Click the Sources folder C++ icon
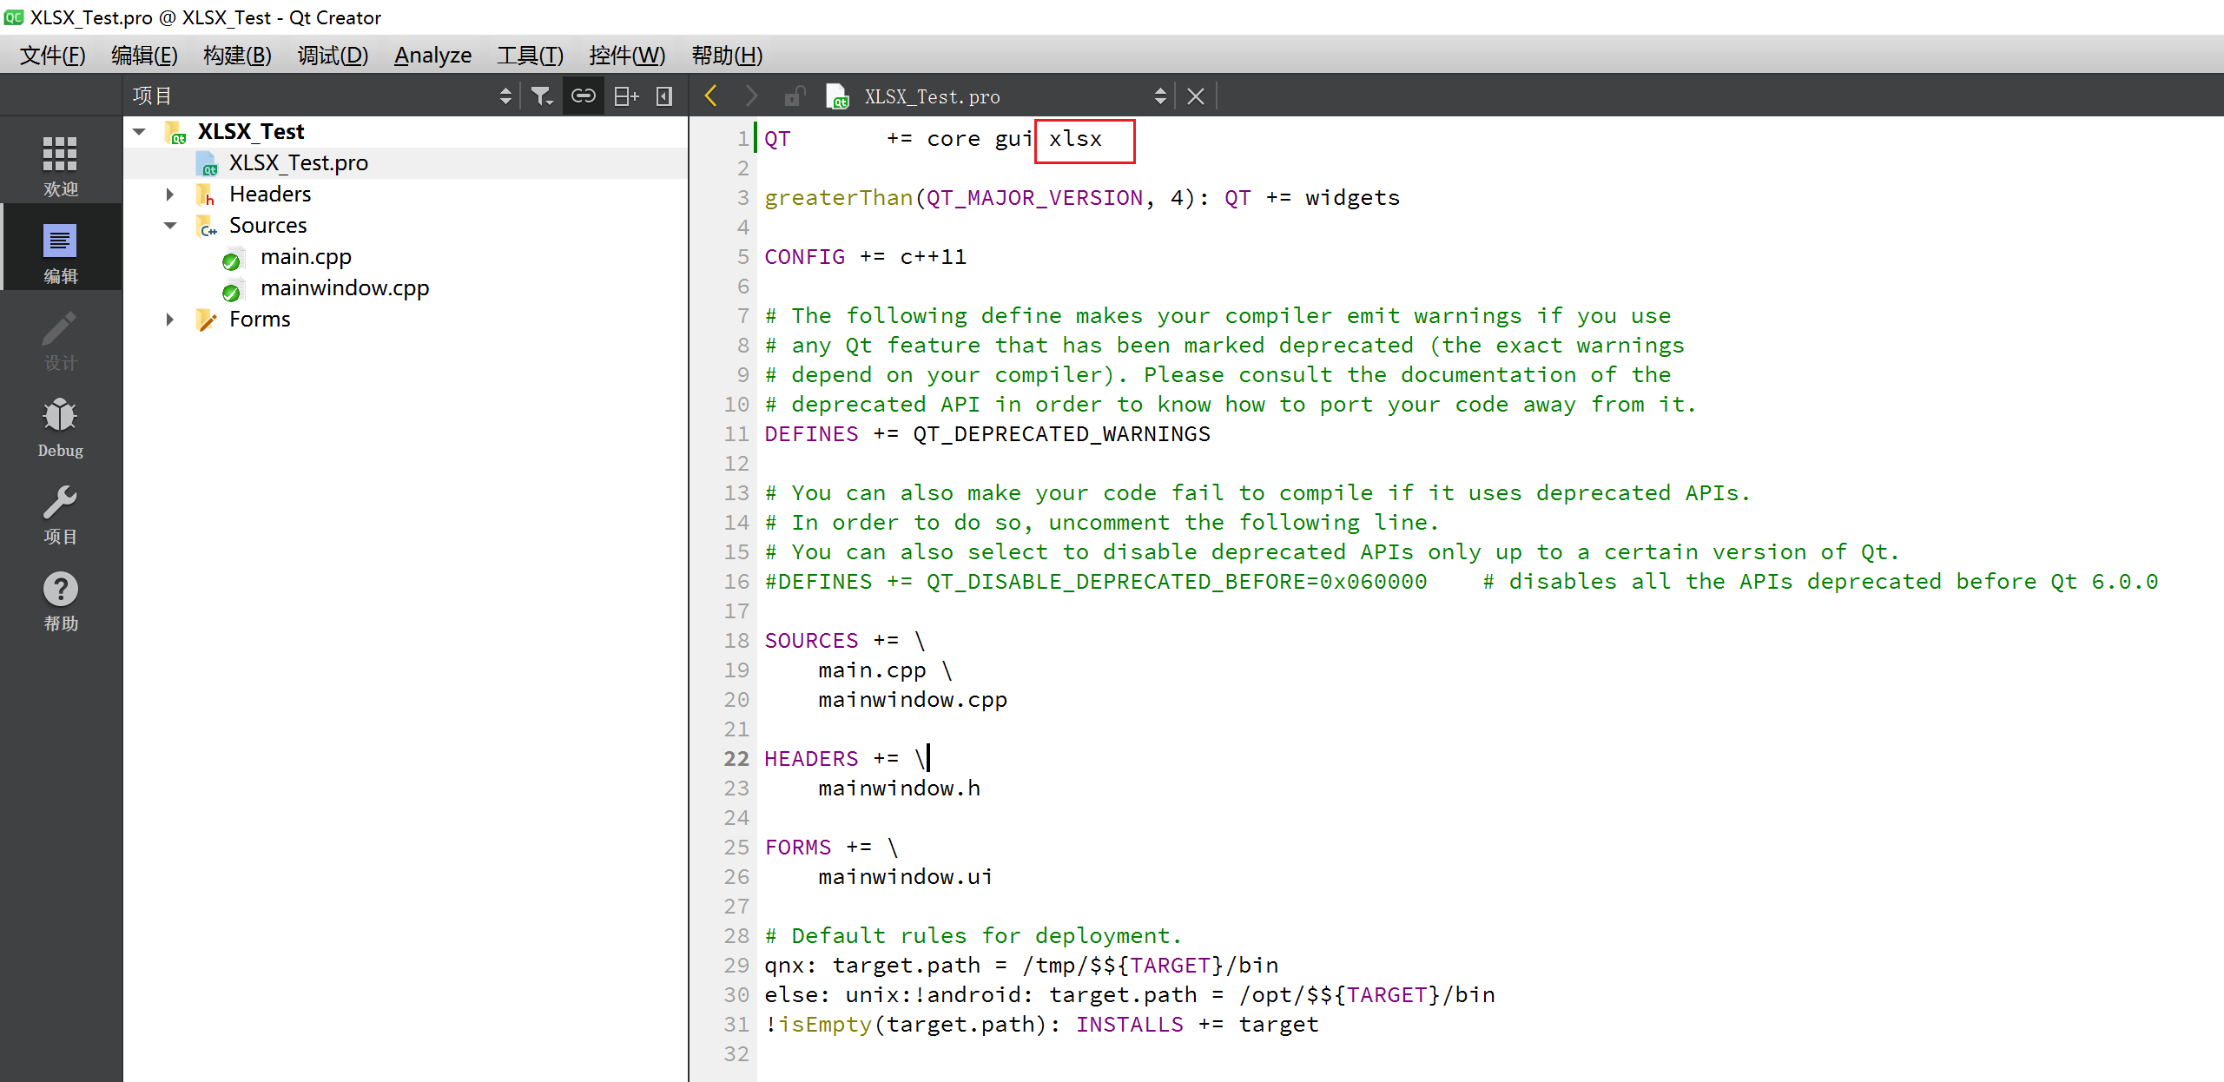2224x1082 pixels. click(x=206, y=226)
